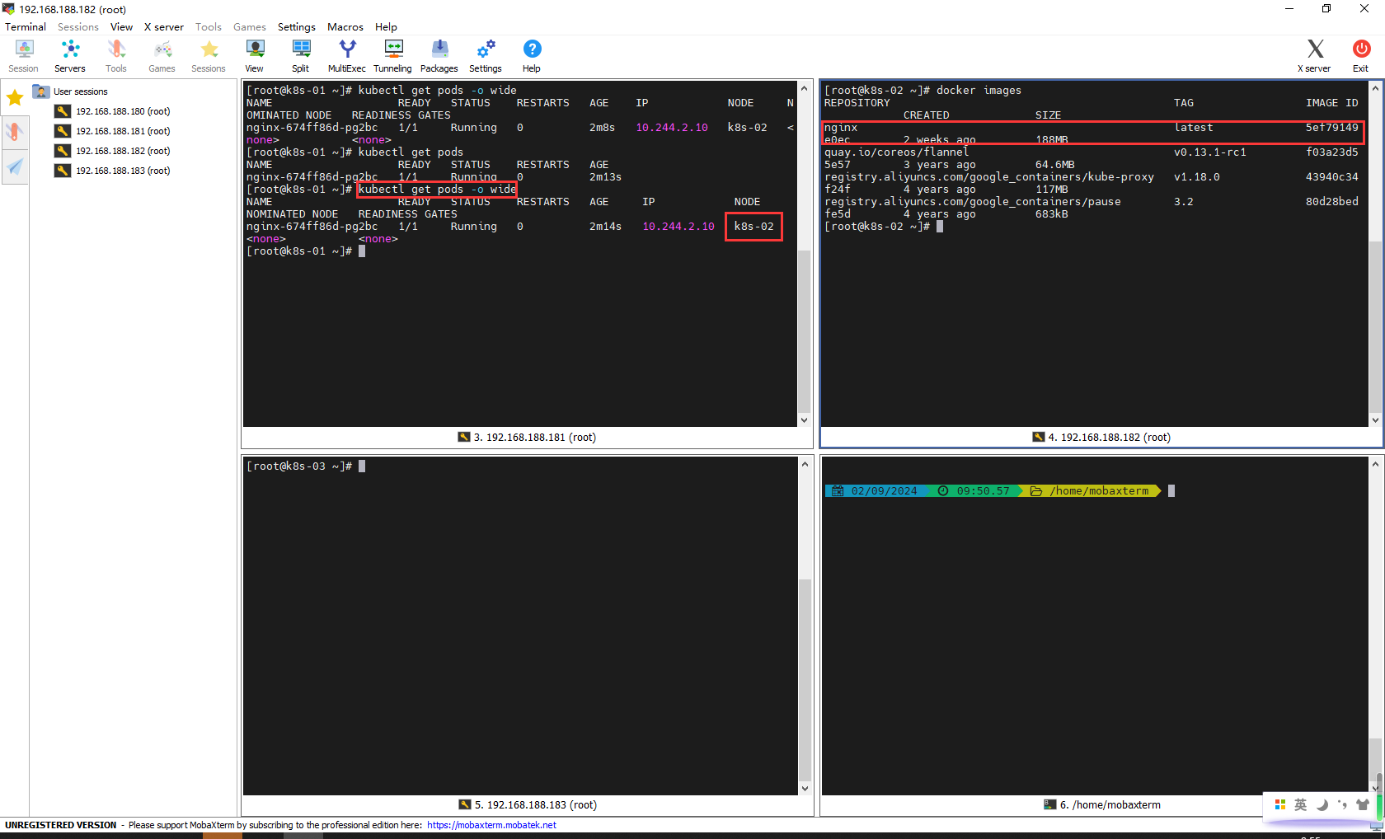Click scroll-down arrow in k8s-02 terminal pane

coord(1375,420)
